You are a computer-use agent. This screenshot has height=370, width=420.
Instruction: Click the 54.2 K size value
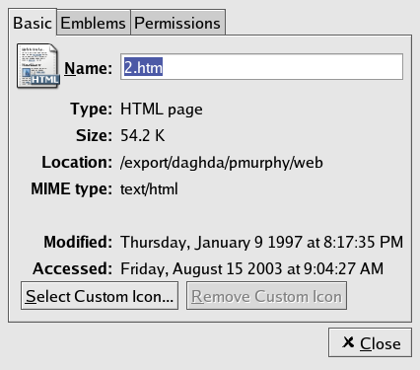142,135
